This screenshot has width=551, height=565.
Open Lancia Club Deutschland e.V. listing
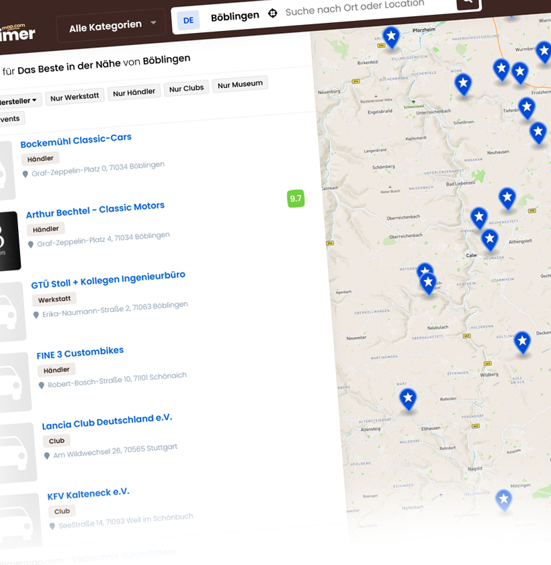(107, 422)
